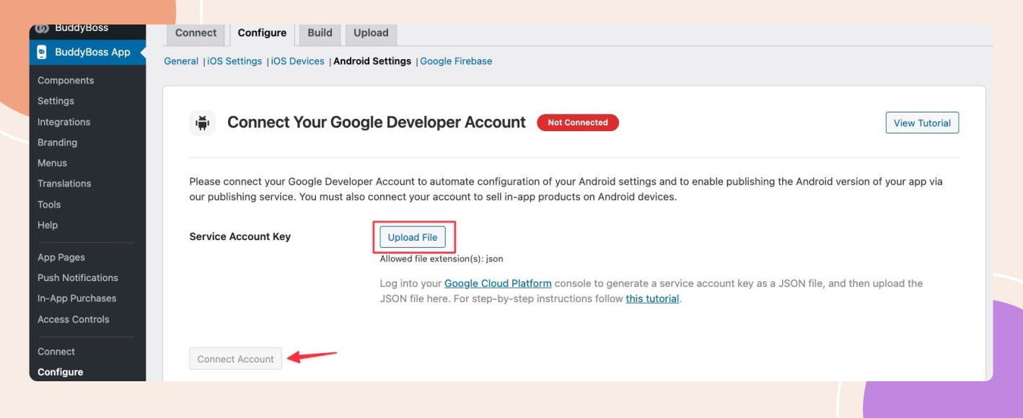
Task: Click the Service Account Key label
Action: coord(240,236)
